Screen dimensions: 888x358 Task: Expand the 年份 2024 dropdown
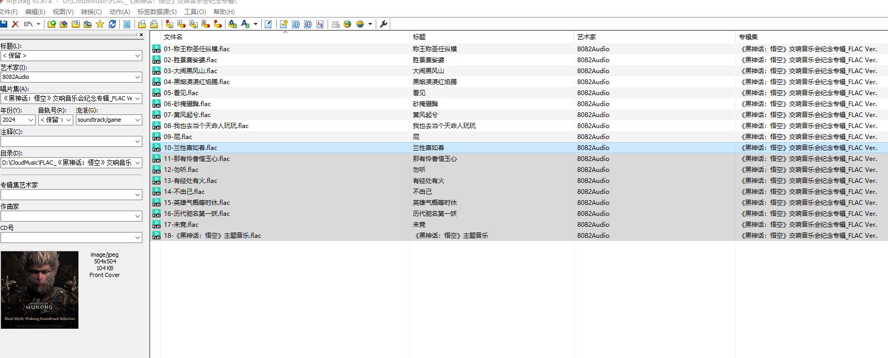click(x=30, y=120)
